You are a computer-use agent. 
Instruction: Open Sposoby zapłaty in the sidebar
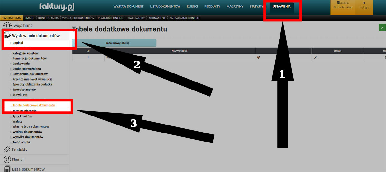24,90
